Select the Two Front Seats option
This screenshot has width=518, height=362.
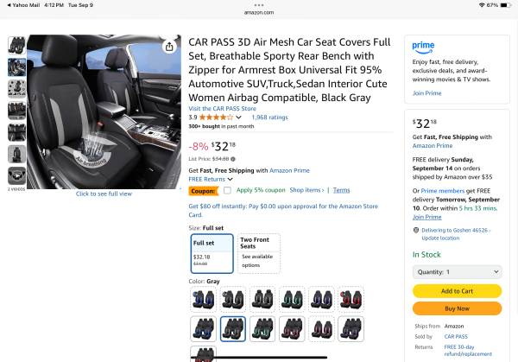click(x=259, y=253)
